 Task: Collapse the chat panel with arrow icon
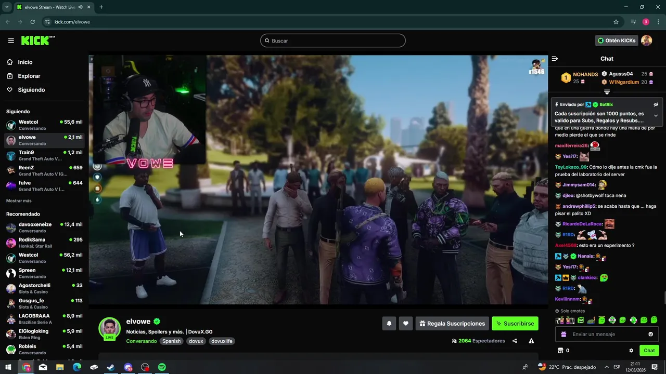click(x=555, y=59)
